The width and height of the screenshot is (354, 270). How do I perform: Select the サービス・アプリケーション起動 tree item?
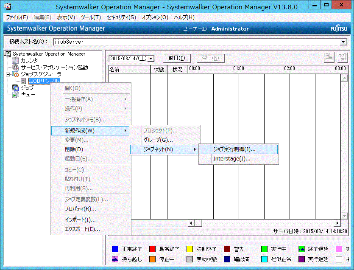coord(54,67)
